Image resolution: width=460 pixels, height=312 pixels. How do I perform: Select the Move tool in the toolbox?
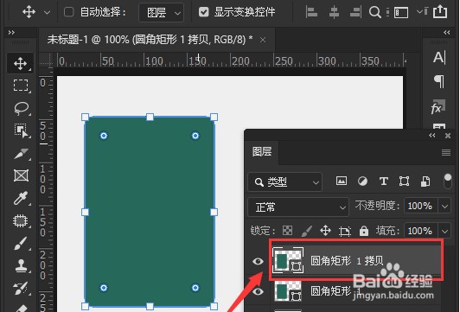(20, 63)
